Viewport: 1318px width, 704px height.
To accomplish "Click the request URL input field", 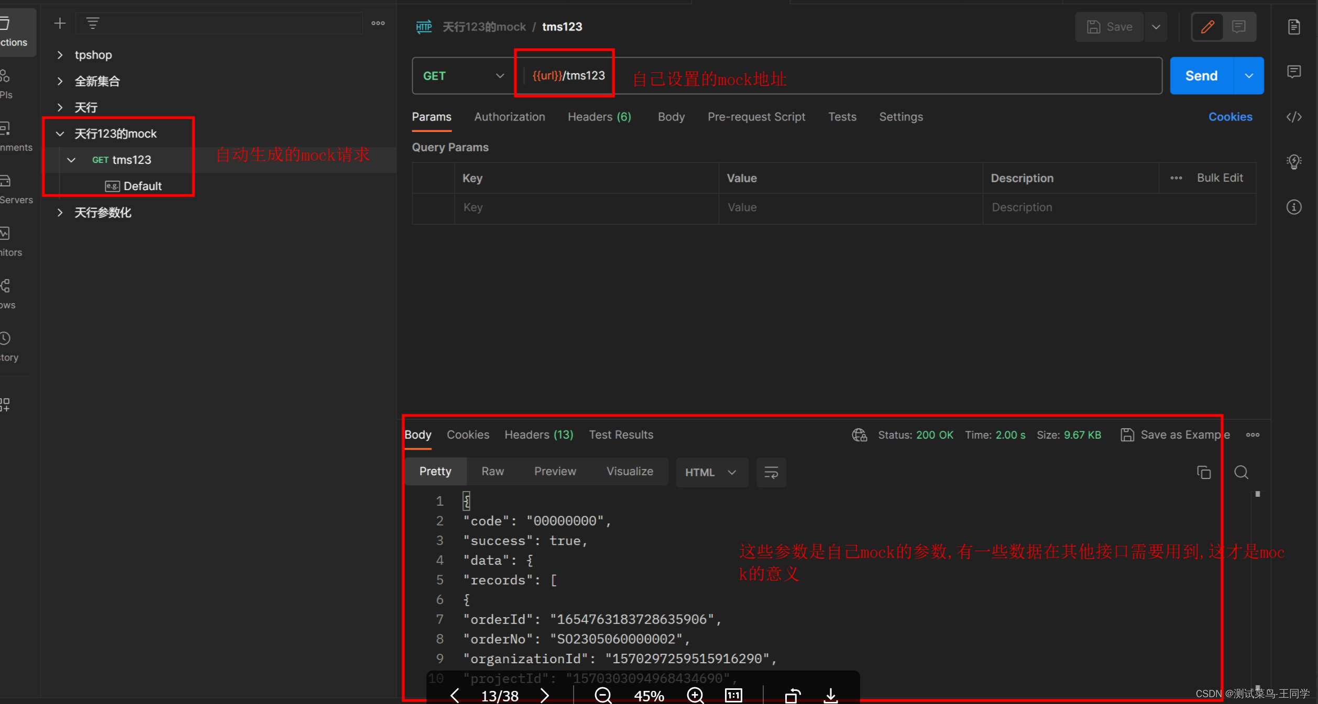I will (841, 76).
